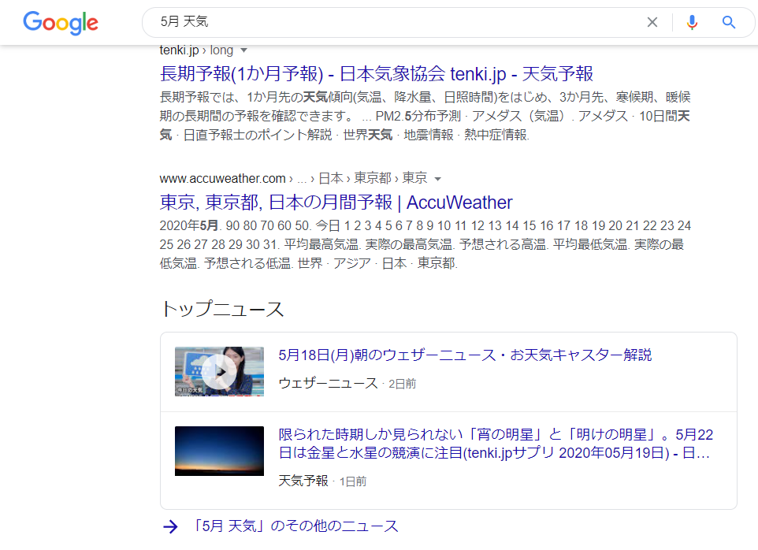Open the 東京, 東京都, 日本の月間予報 AccuWeather result
Viewport: 758px width, 550px height.
[x=336, y=203]
